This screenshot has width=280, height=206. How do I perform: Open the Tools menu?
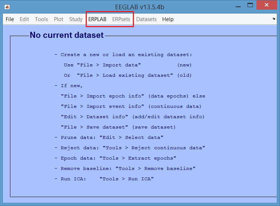pyautogui.click(x=41, y=19)
